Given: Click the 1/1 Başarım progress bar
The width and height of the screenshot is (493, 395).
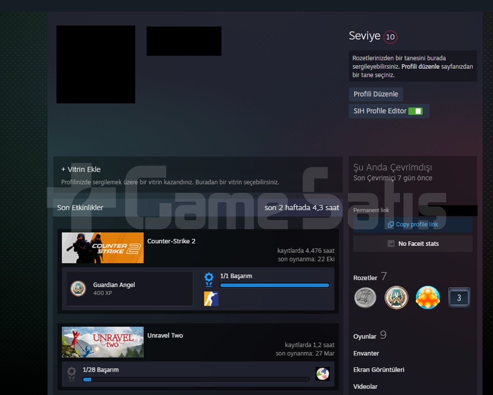Looking at the screenshot, I should [x=275, y=285].
